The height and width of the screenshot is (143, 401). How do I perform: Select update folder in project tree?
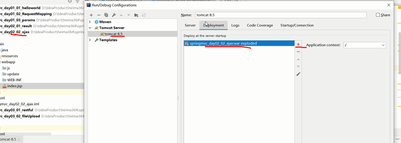[x=13, y=74]
